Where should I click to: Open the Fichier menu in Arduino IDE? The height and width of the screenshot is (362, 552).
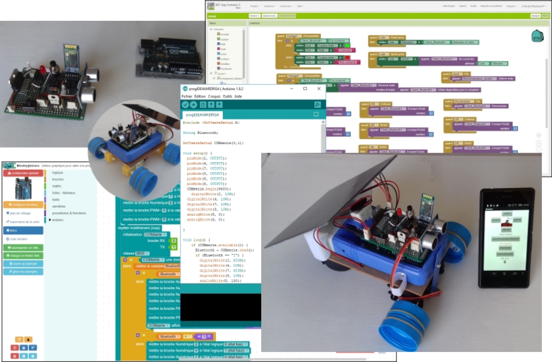(187, 96)
